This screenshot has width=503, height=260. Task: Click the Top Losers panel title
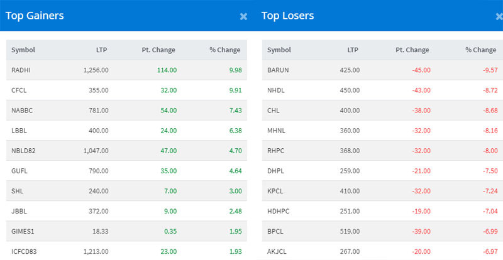point(287,16)
